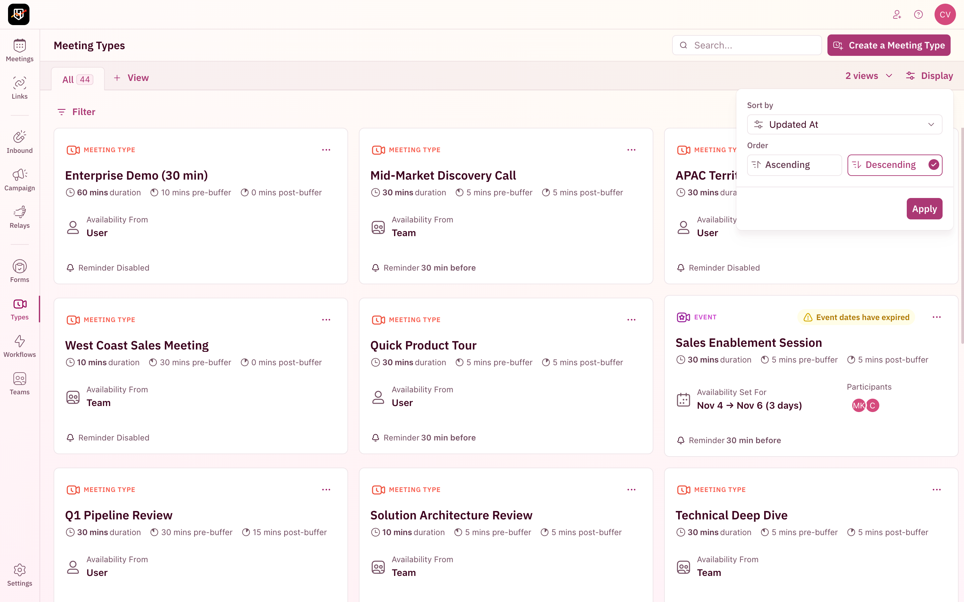
Task: Open options menu for Enterprise Demo card
Action: [x=326, y=150]
